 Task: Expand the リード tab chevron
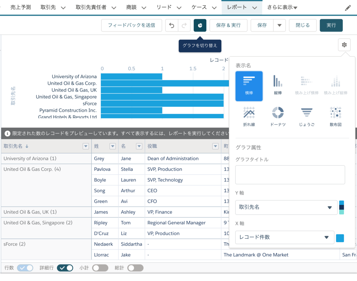coord(179,8)
